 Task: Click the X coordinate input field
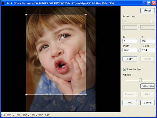tap(130, 41)
